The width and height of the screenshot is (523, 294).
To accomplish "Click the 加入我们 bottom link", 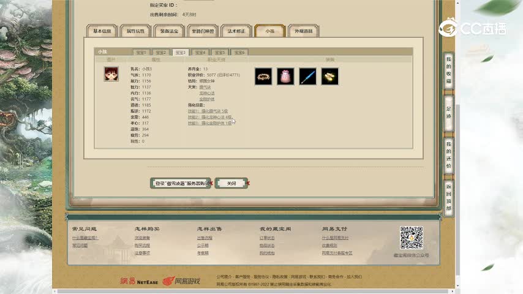I will tap(354, 277).
